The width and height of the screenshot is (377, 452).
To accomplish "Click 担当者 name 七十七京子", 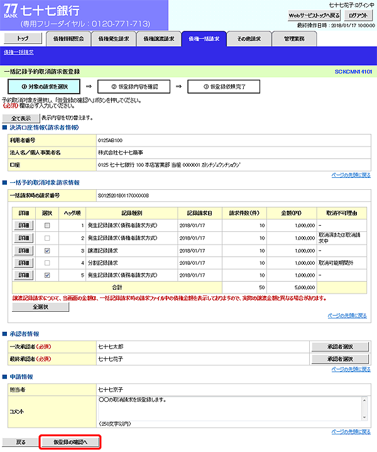I will tap(111, 390).
